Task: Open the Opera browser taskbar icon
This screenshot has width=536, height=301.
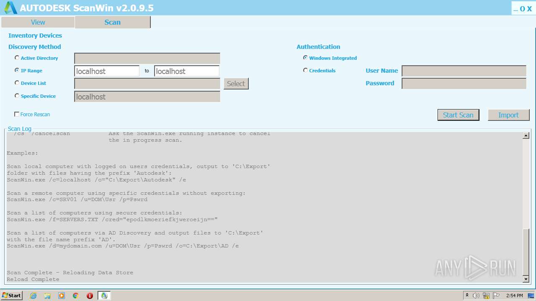Action: click(90, 296)
